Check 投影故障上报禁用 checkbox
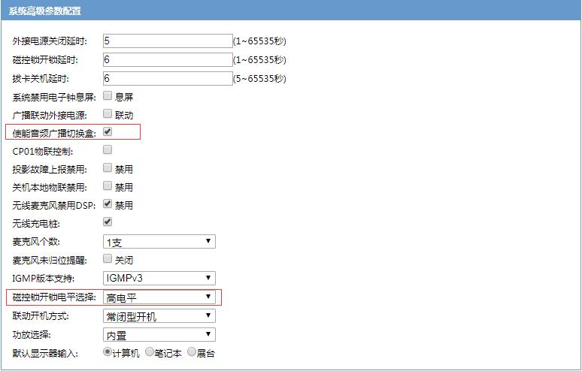The image size is (582, 371). click(108, 167)
